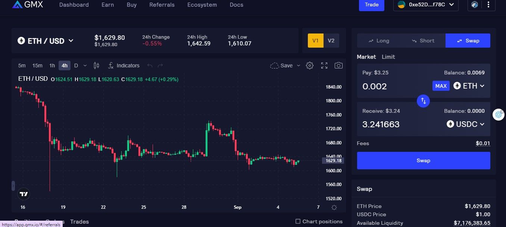
Task: Open chart settings gear
Action: (310, 65)
